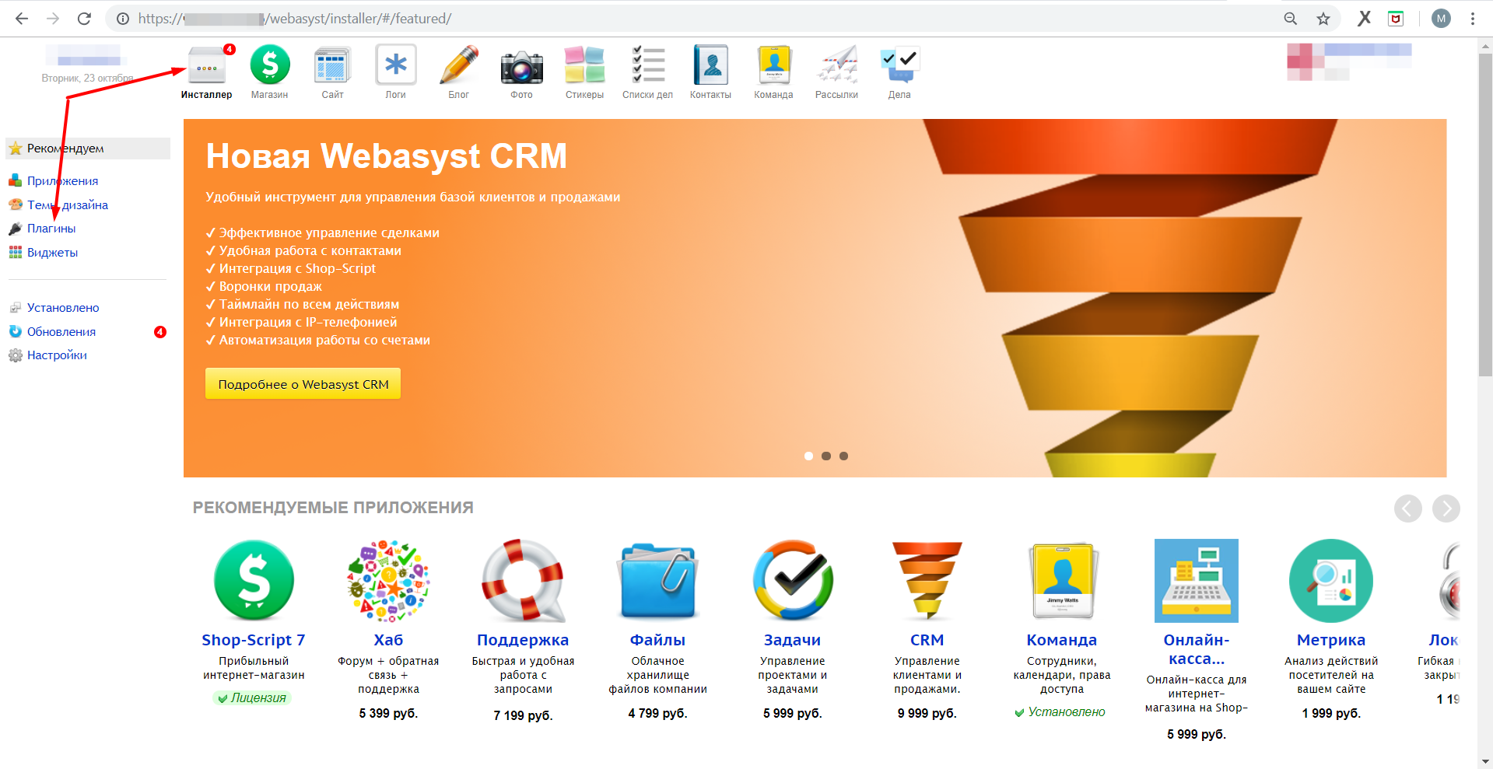
Task: Click the Лицензия badge under Shop-Script 7
Action: click(252, 698)
